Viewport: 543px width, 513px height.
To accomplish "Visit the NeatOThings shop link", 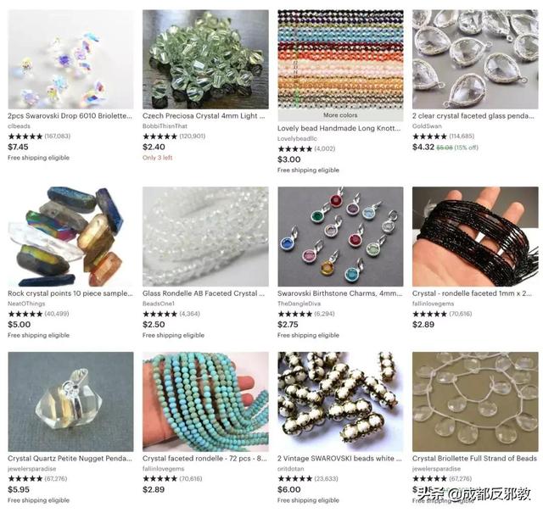I will coord(26,304).
